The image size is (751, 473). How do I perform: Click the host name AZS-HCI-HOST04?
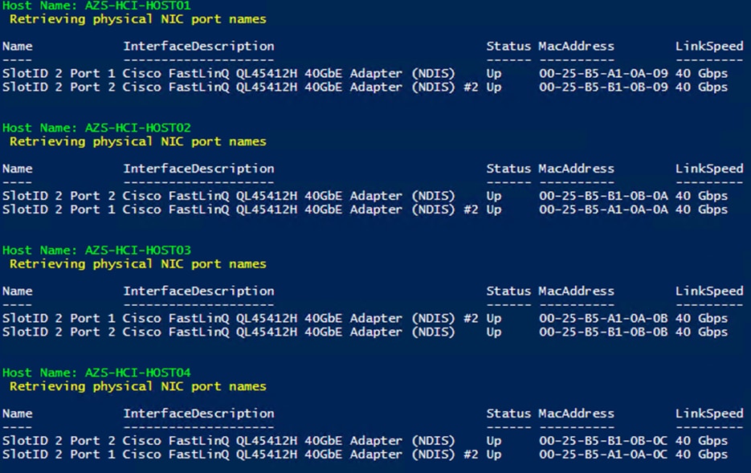138,373
